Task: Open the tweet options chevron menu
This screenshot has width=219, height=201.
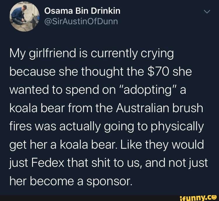Action: [207, 12]
